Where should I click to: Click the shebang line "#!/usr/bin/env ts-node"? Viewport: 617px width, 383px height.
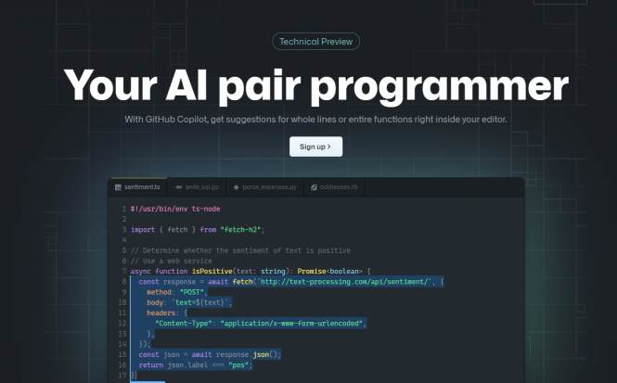pyautogui.click(x=175, y=209)
